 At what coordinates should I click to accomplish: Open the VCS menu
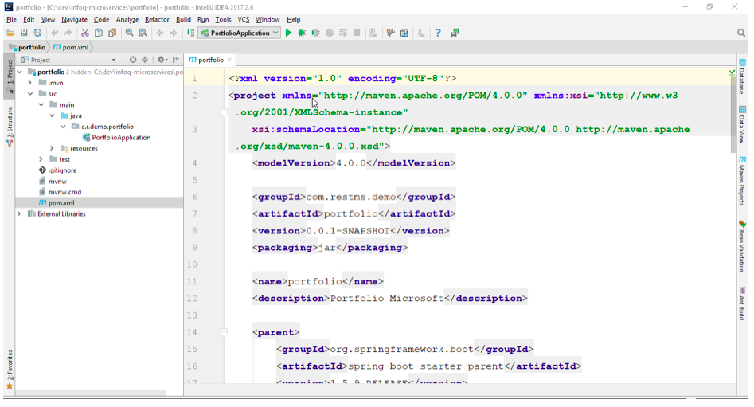tap(243, 19)
